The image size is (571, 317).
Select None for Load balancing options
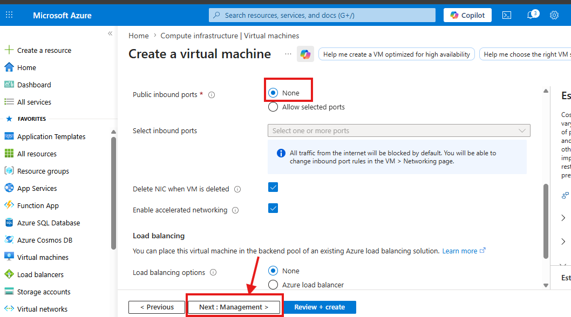pos(273,271)
